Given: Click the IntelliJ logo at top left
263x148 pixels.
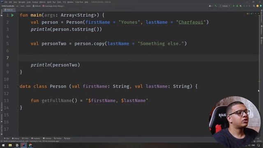Looking at the screenshot, I should click(2, 2).
